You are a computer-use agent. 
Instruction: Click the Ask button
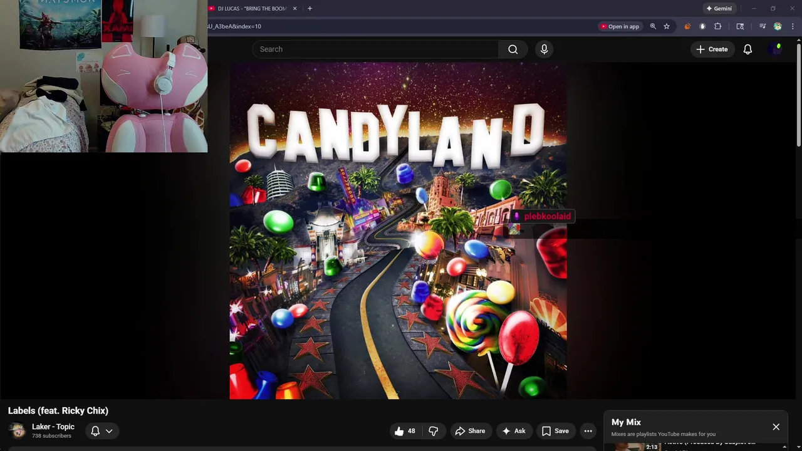click(513, 431)
